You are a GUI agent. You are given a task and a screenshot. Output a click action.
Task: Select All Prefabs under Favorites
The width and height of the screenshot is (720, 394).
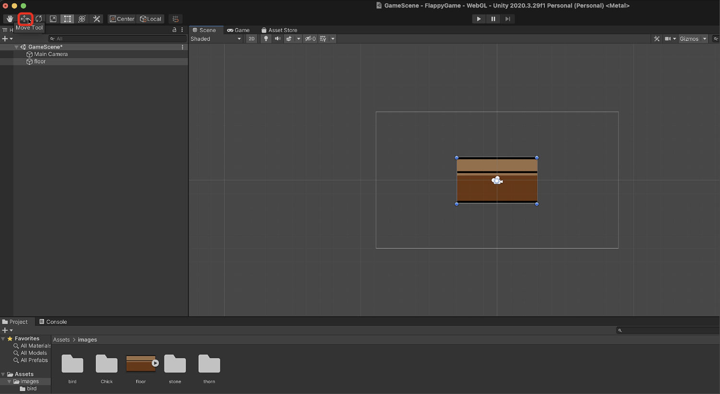(x=30, y=360)
